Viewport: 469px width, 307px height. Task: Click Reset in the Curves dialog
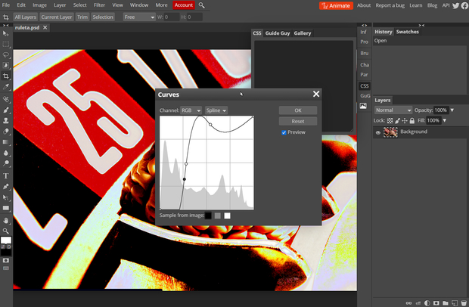point(297,121)
